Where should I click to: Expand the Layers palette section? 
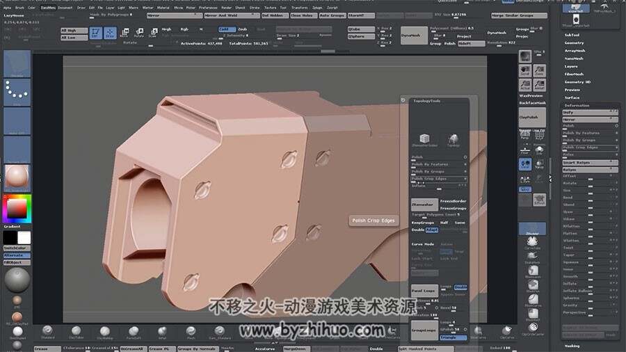[571, 66]
